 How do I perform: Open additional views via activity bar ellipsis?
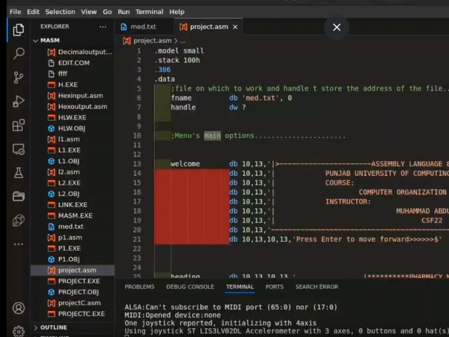pyautogui.click(x=18, y=244)
